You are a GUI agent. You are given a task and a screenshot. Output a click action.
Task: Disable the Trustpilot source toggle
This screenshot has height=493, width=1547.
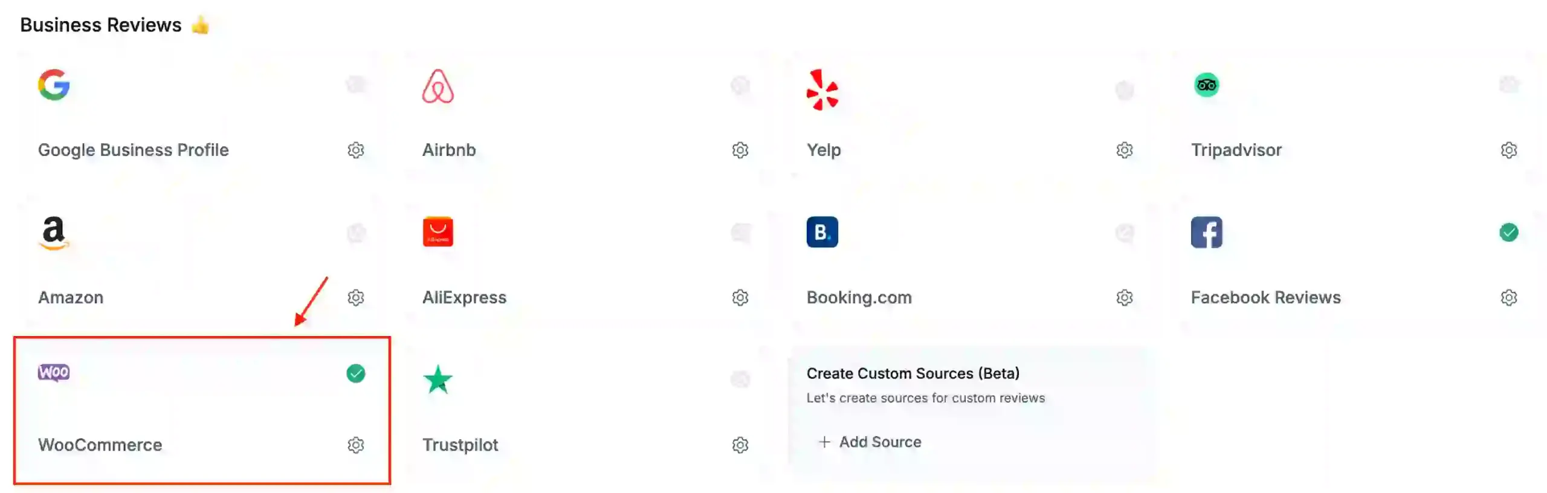coord(740,380)
